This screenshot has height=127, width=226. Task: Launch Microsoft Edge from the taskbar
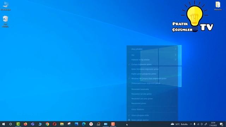pos(84,124)
